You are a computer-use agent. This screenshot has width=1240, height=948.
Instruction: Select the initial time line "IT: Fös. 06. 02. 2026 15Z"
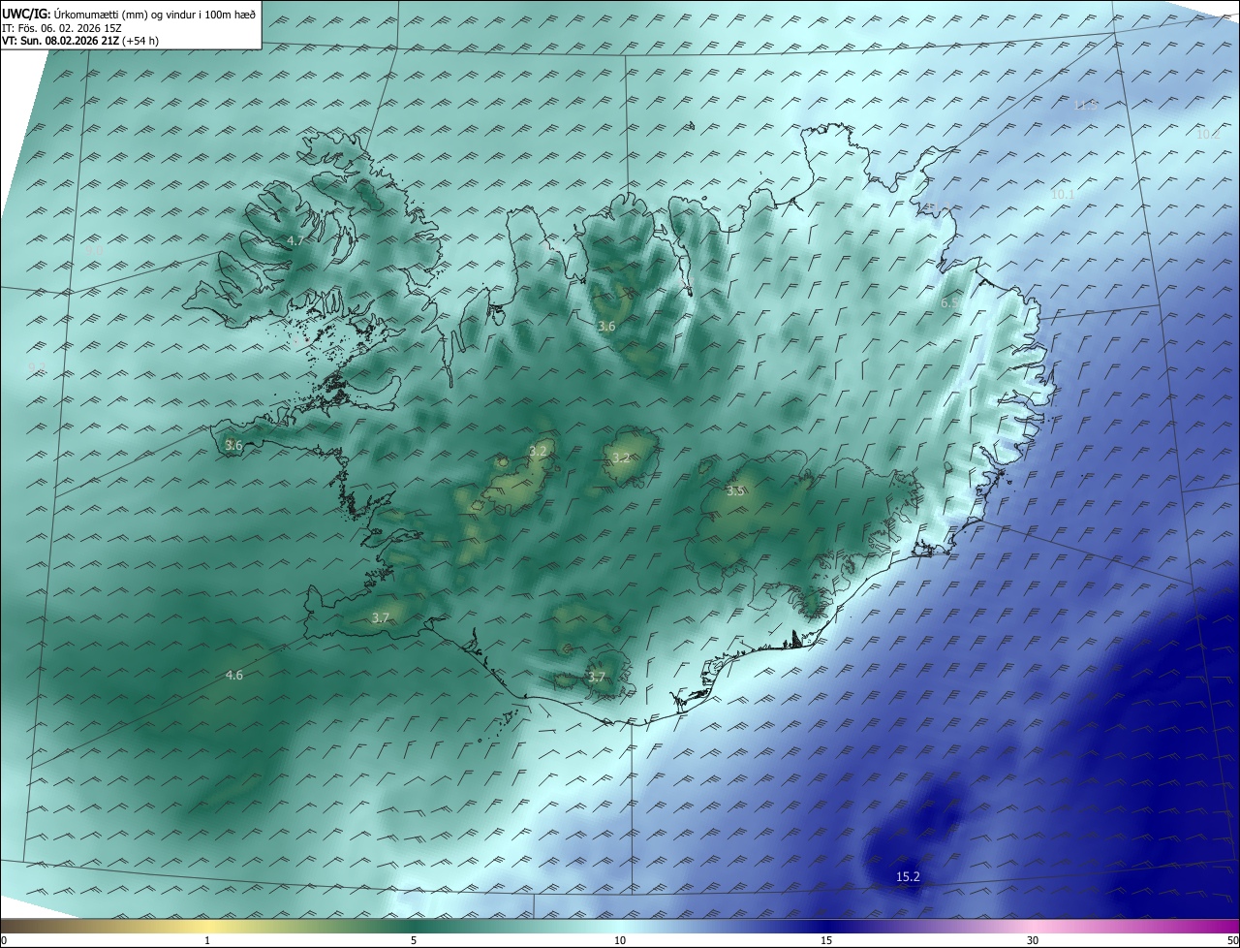point(61,28)
